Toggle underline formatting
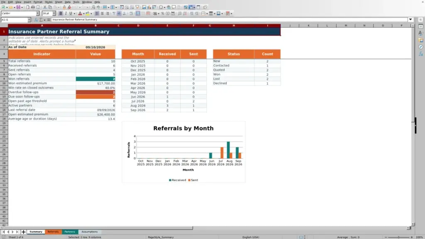 tap(71, 14)
